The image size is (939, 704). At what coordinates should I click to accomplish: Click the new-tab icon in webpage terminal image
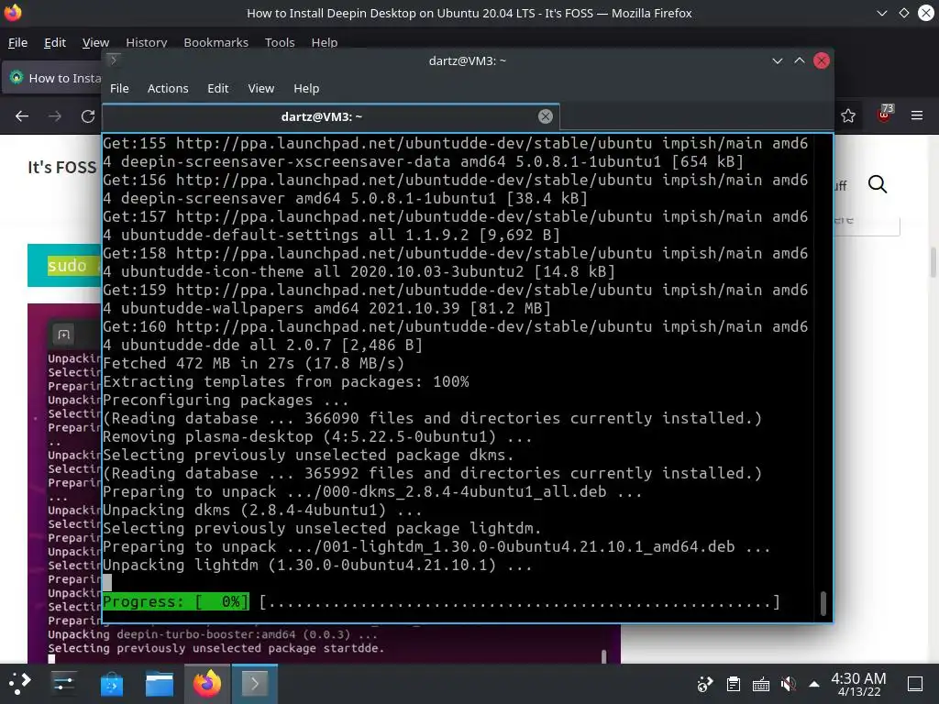point(63,334)
